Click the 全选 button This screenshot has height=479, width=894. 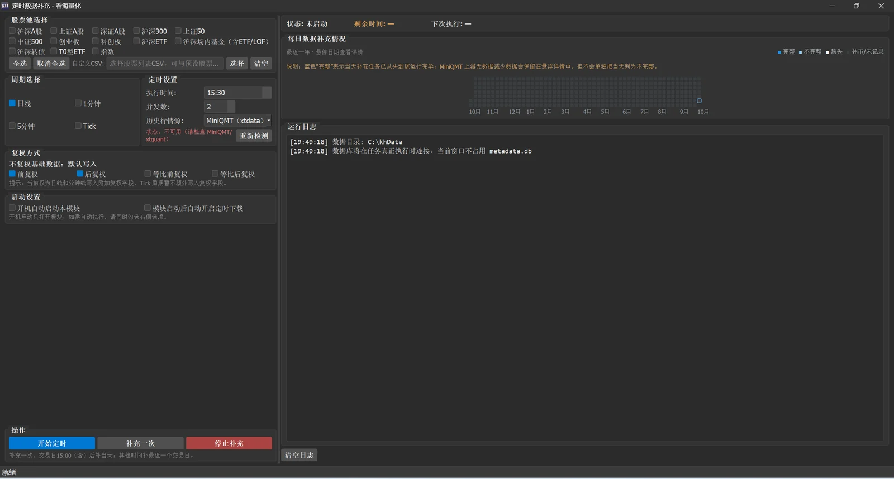coord(20,64)
